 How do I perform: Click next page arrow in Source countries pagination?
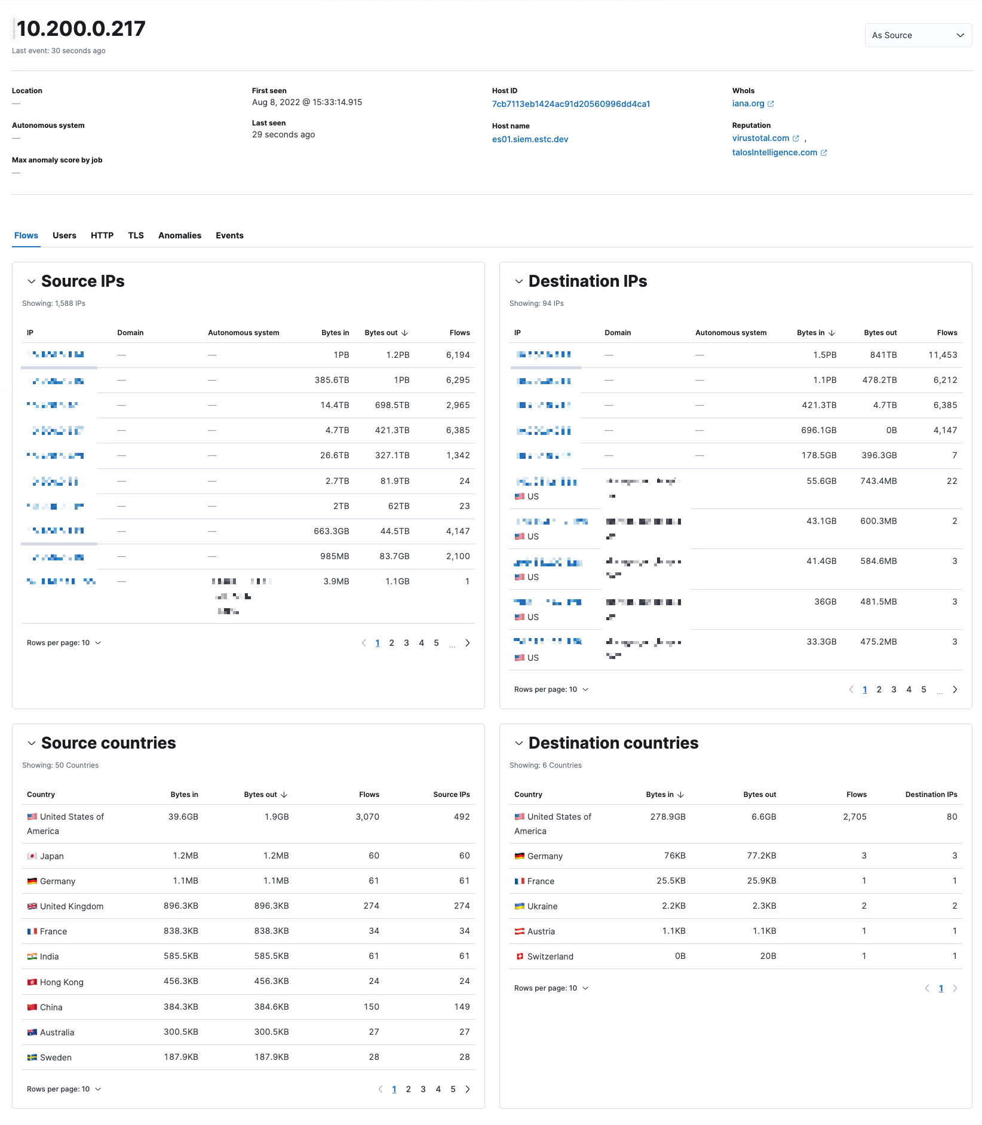click(468, 1089)
